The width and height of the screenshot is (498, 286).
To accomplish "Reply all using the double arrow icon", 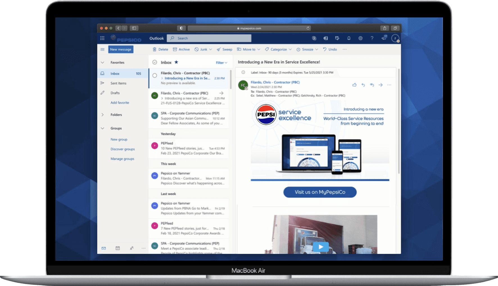I will [x=372, y=85].
